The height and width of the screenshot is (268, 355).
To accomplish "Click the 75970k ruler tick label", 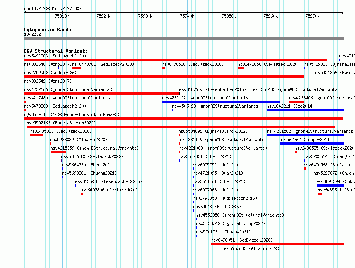I will 312,16.
